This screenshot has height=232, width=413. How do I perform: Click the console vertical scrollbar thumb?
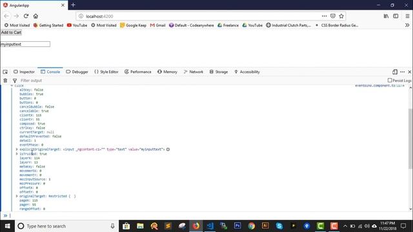click(410, 139)
